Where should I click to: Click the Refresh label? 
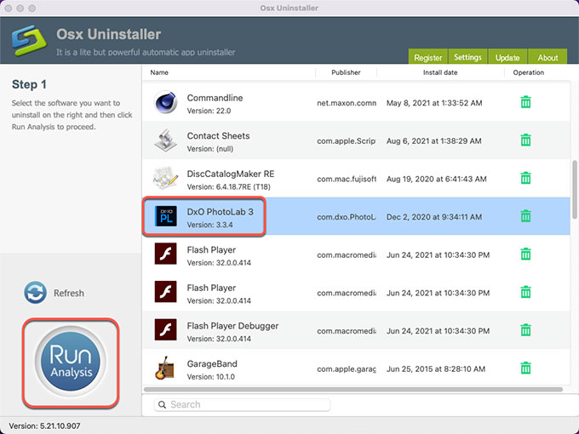click(x=69, y=294)
